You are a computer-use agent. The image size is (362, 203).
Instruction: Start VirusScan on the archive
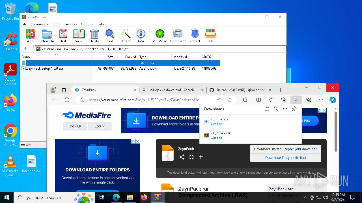coord(160,36)
